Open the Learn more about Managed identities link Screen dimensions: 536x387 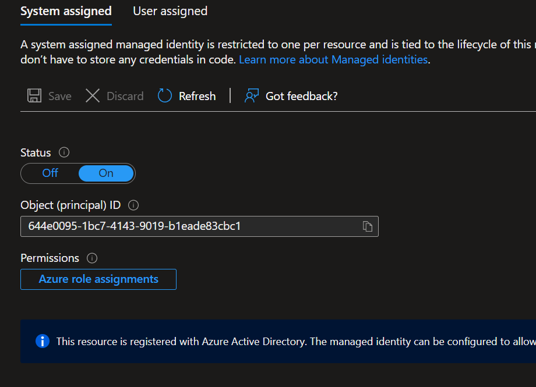333,59
